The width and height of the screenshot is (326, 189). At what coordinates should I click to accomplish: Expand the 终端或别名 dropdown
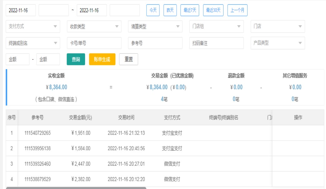tap(33, 43)
